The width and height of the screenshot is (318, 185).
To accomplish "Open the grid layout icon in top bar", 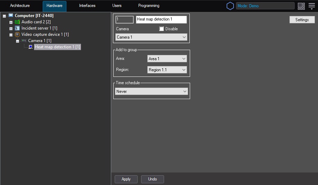I will 301,6.
